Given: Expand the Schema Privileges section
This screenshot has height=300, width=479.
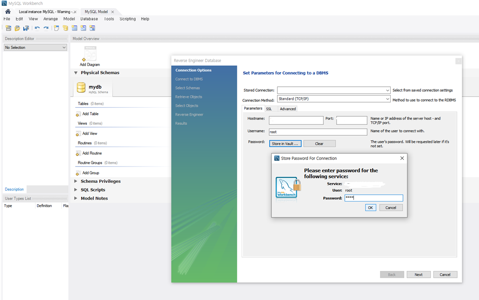Looking at the screenshot, I should pos(76,181).
